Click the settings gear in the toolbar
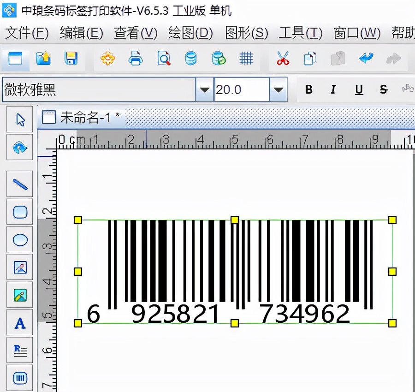The image size is (415, 392). pyautogui.click(x=107, y=59)
